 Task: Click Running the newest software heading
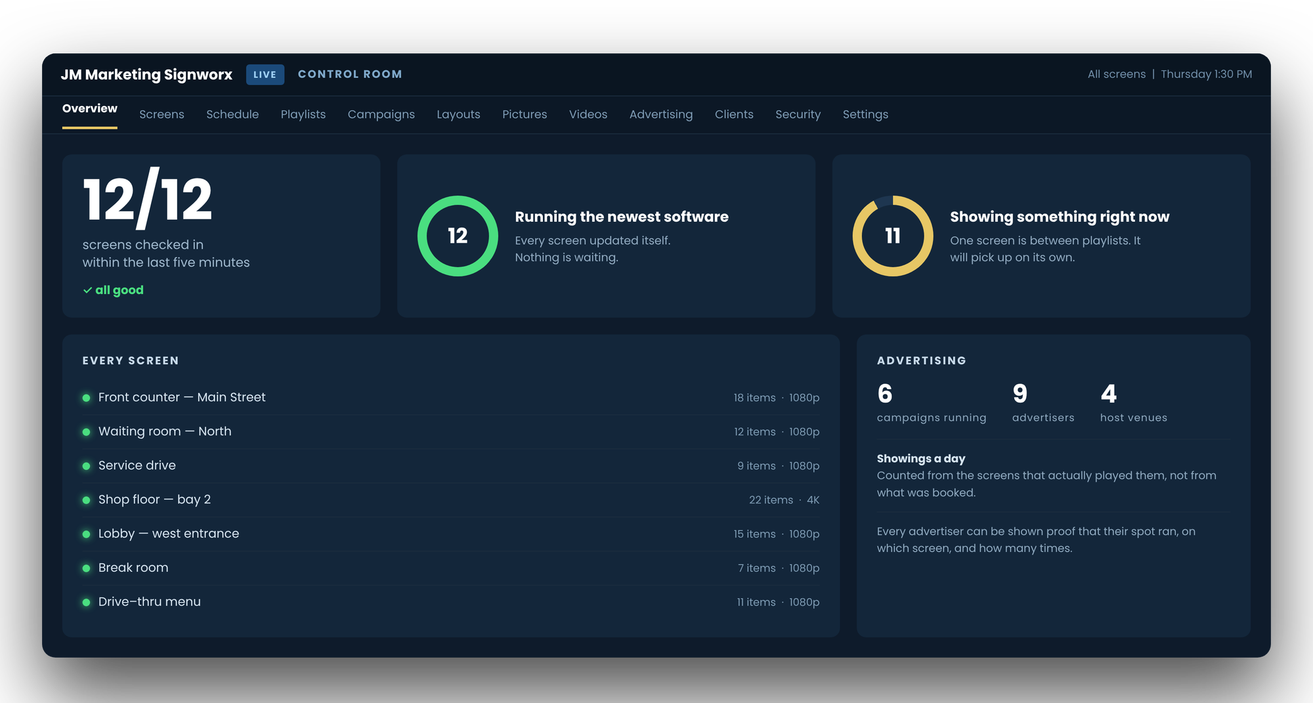tap(622, 217)
